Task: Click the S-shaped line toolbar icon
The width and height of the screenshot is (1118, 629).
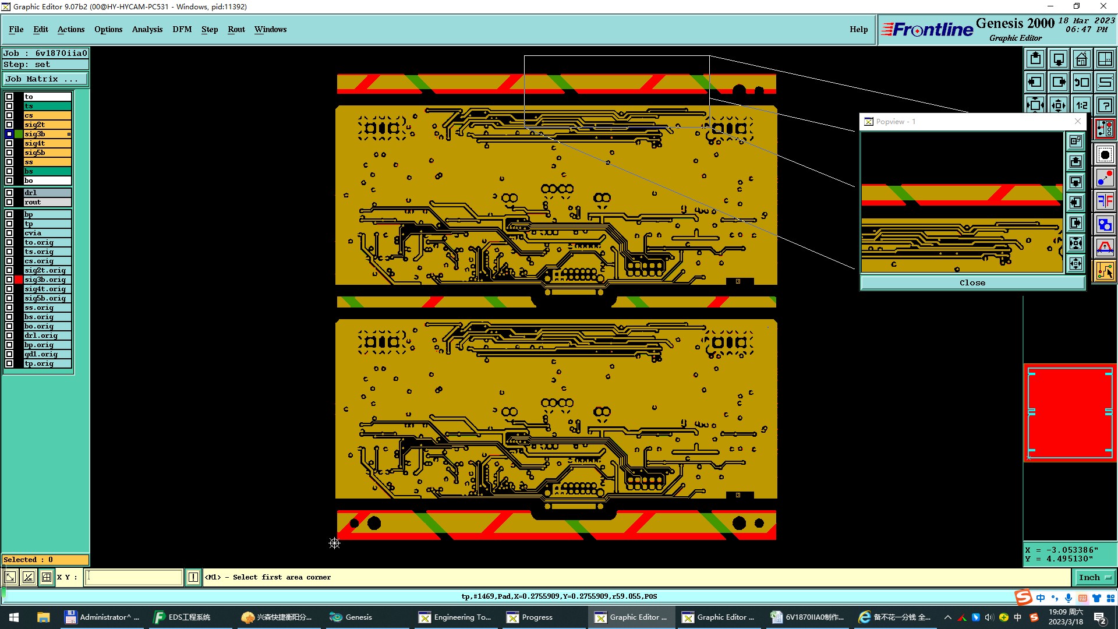Action: [1105, 82]
